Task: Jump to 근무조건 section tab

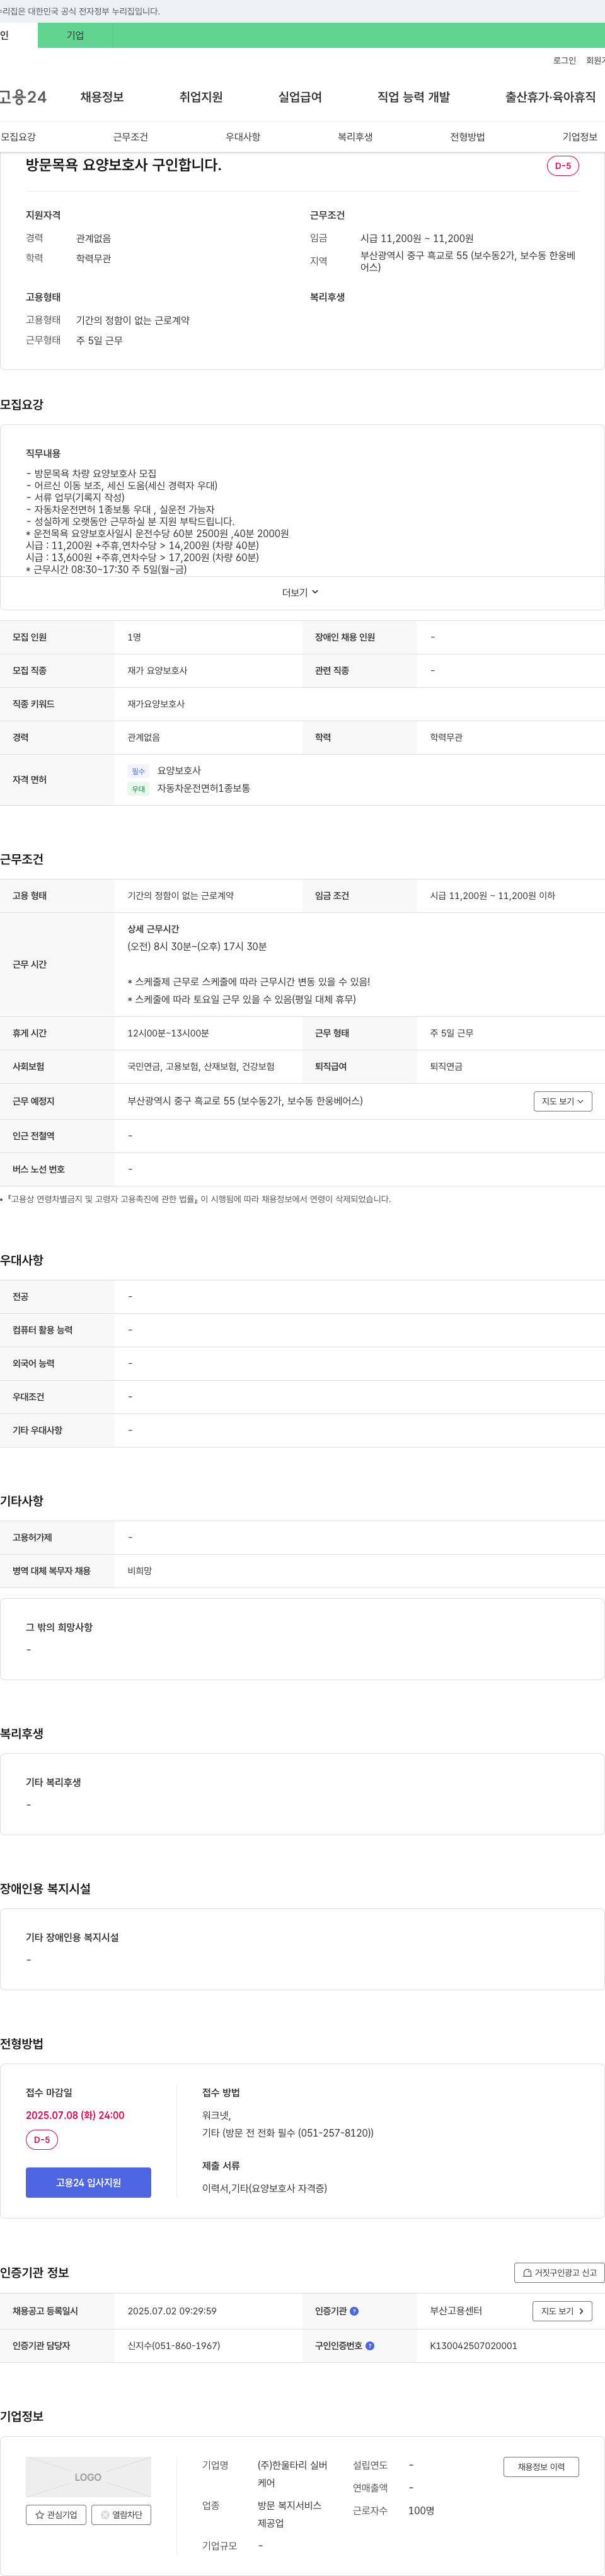Action: tap(130, 137)
